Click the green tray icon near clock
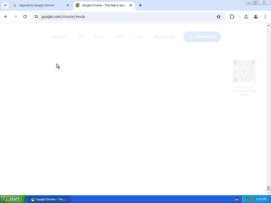271x203 pixels. pyautogui.click(x=246, y=199)
